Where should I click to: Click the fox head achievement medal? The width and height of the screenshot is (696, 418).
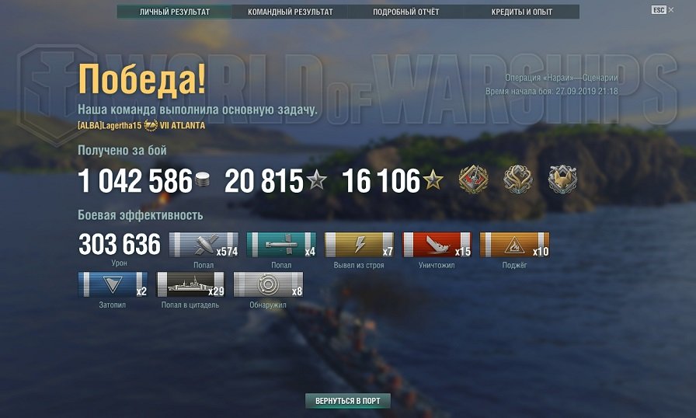562,179
